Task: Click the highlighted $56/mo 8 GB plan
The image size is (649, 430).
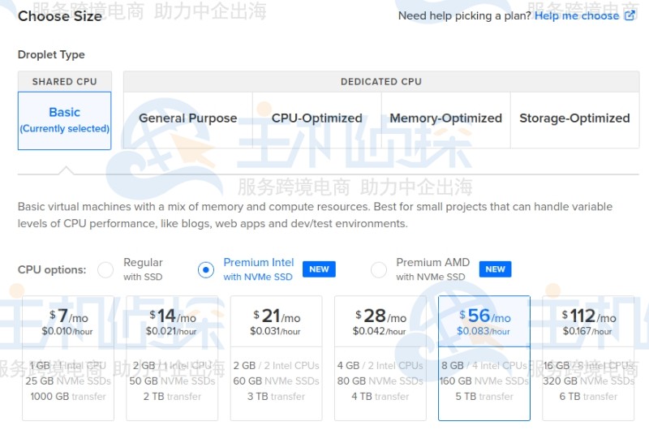Action: point(484,358)
